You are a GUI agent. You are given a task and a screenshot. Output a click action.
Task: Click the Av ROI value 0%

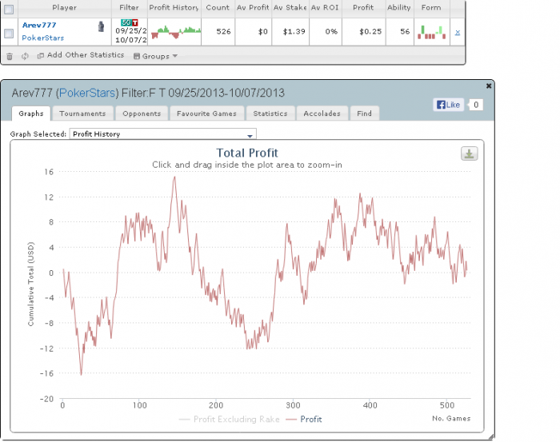point(331,31)
